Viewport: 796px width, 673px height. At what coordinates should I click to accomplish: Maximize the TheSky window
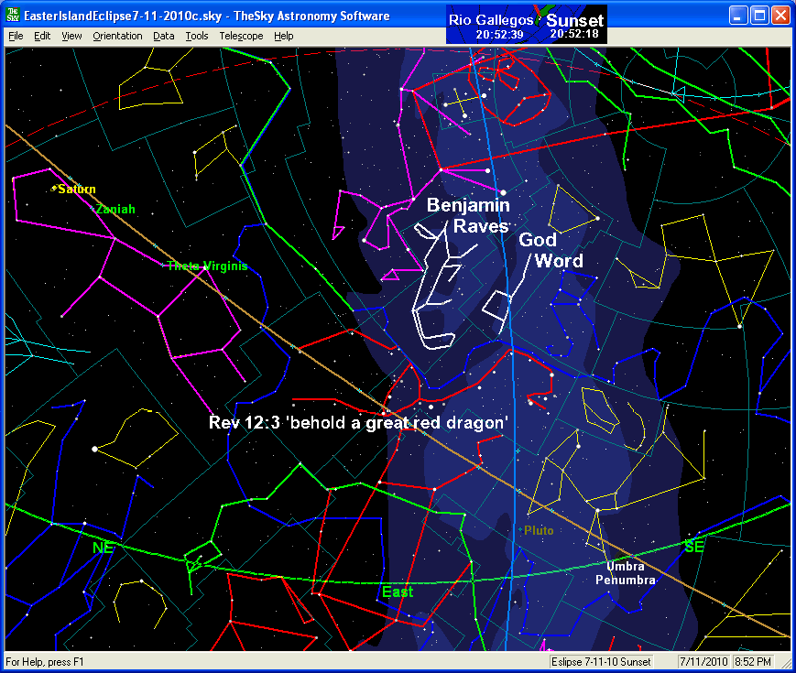(758, 16)
